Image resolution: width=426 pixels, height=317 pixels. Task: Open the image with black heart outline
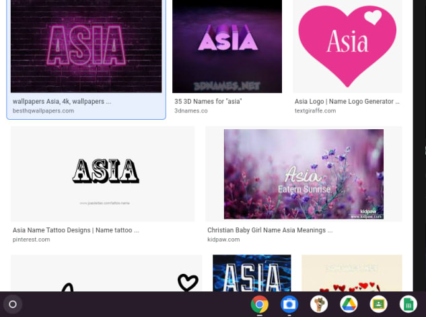[106, 273]
